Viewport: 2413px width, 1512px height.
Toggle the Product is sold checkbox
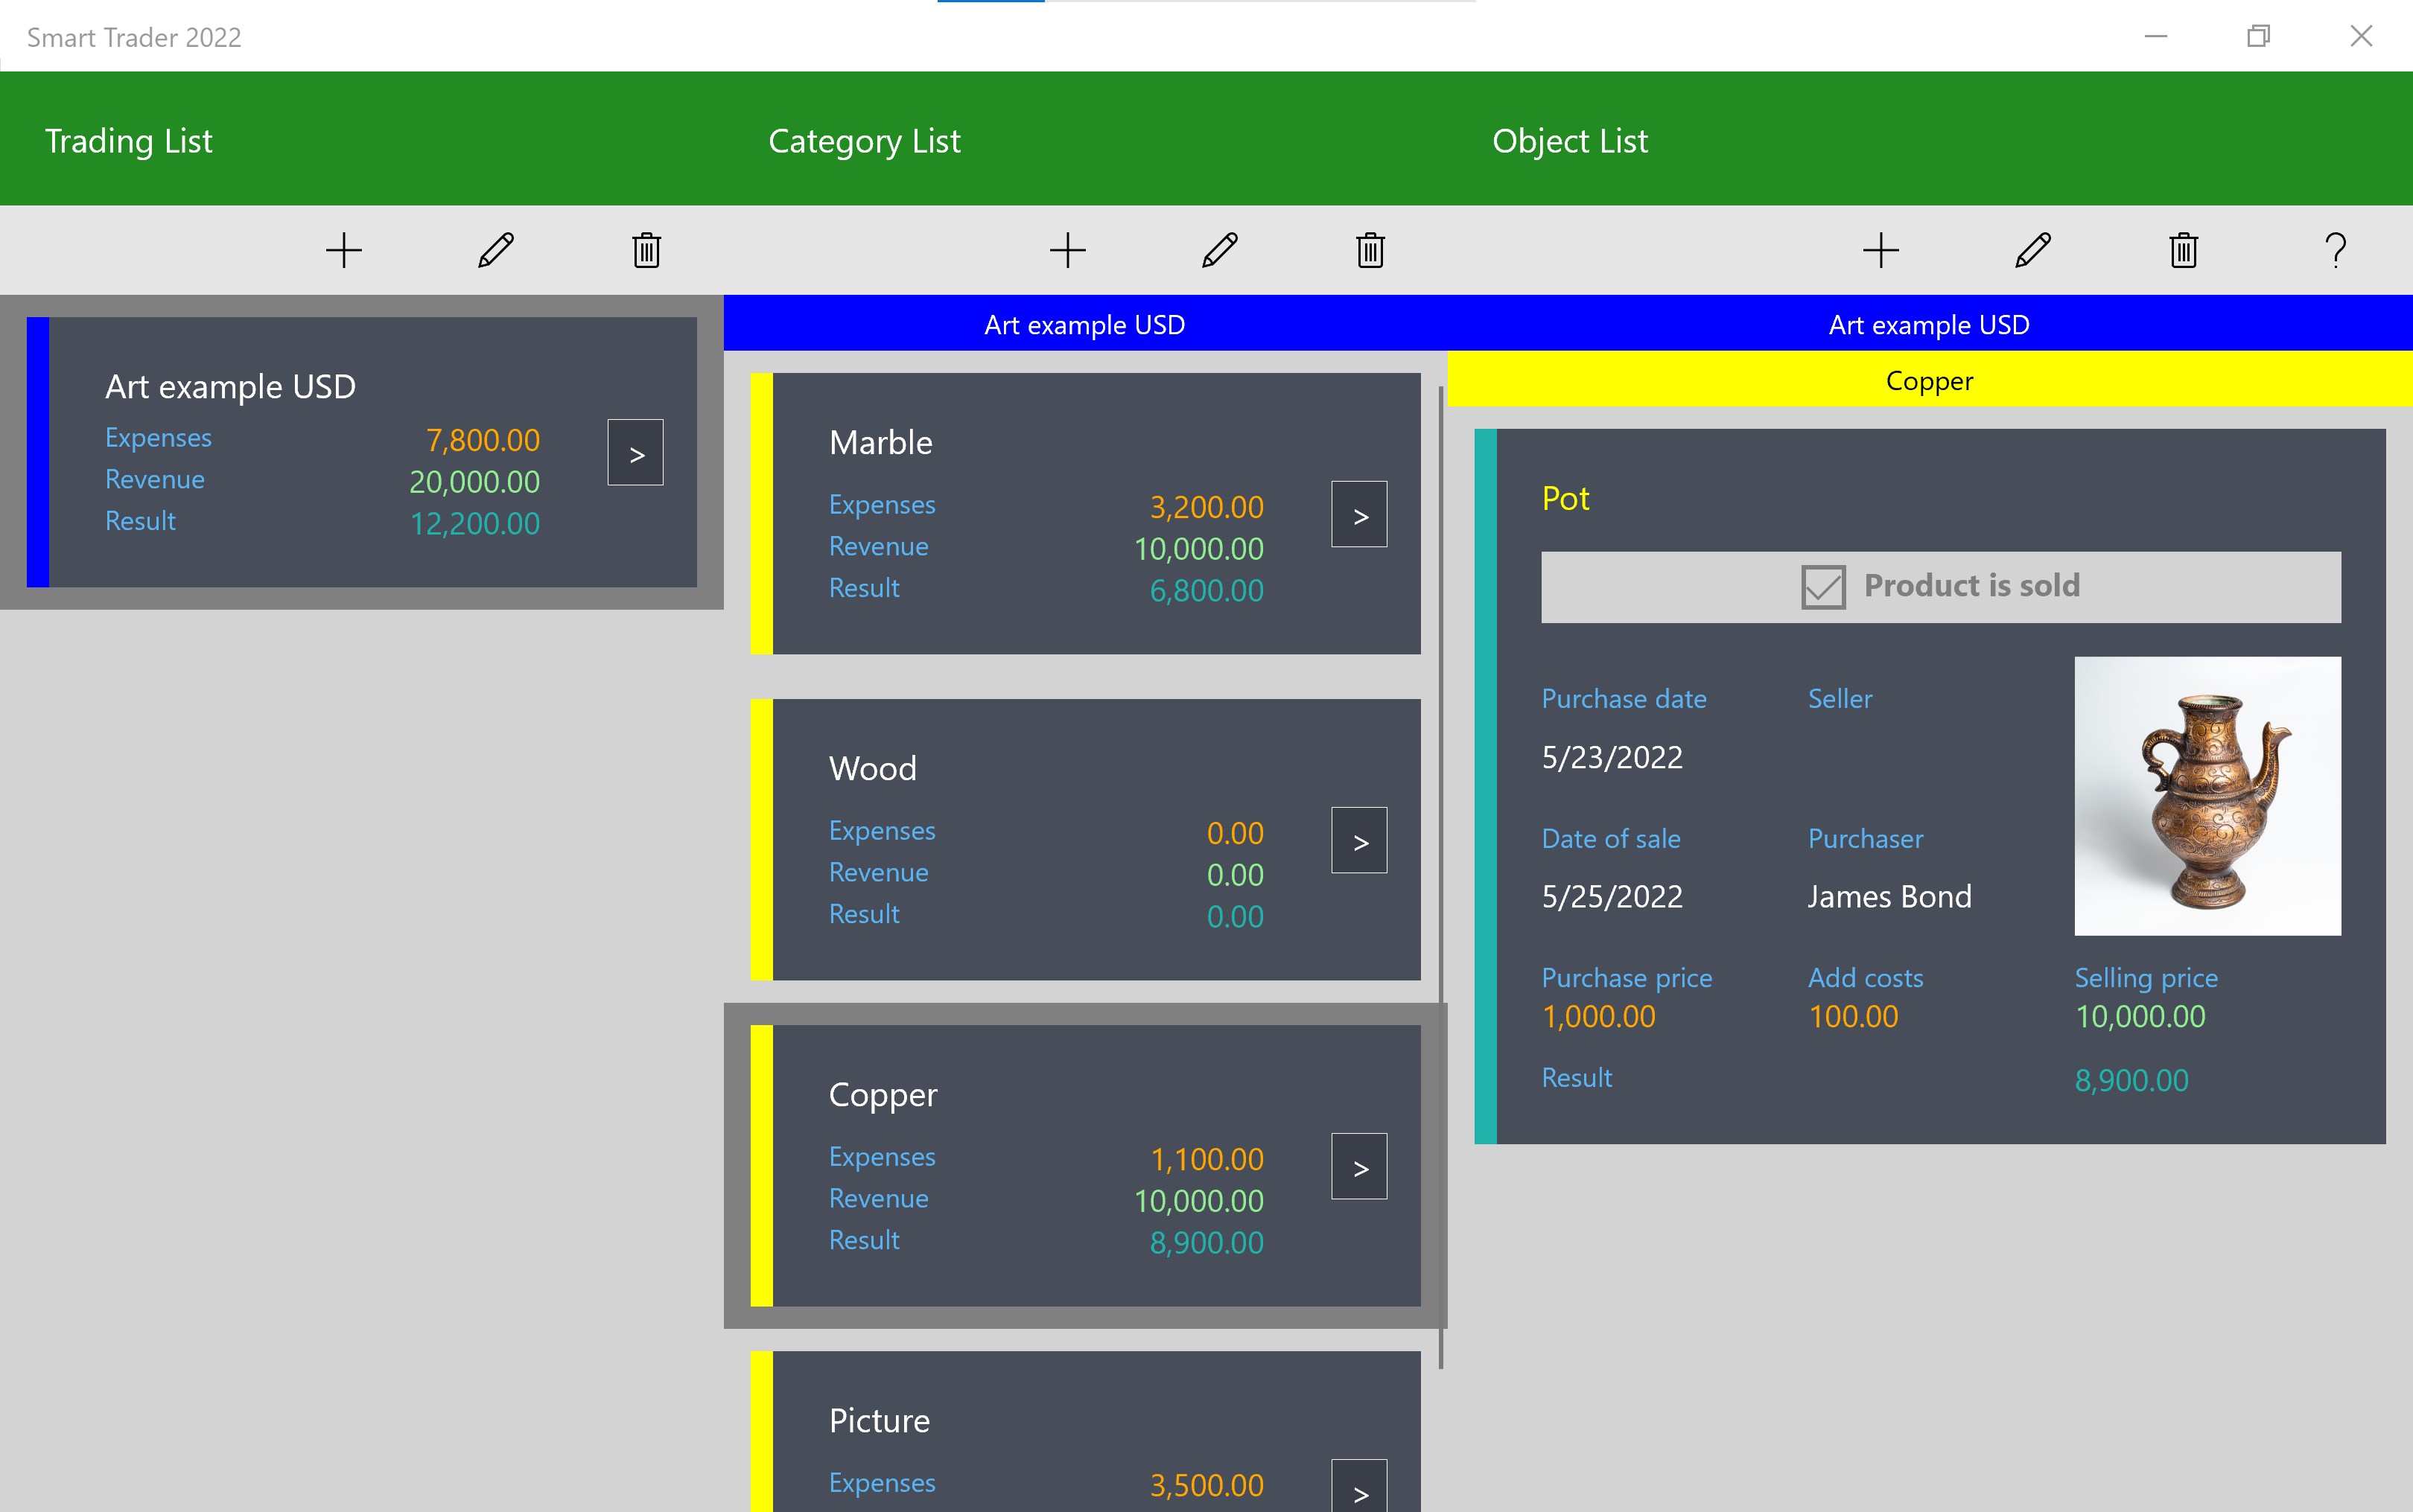(x=1822, y=587)
